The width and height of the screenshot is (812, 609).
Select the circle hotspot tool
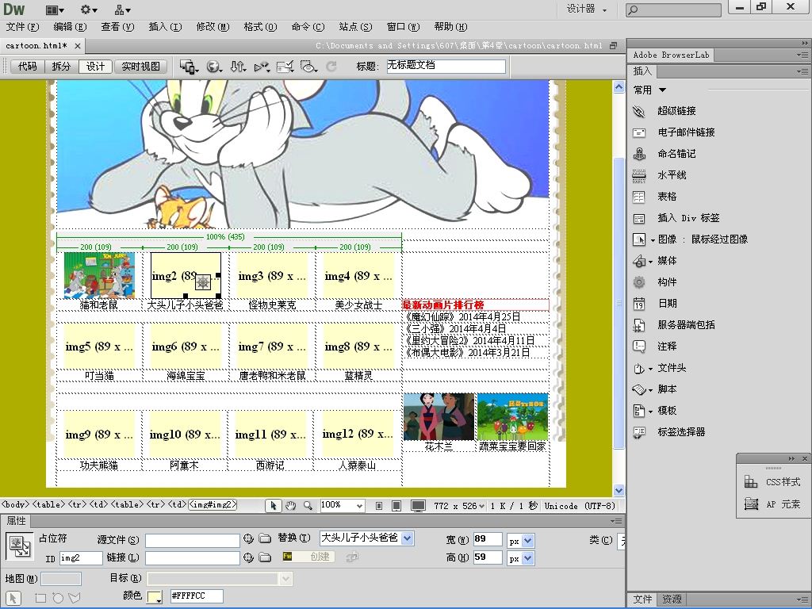pos(57,598)
